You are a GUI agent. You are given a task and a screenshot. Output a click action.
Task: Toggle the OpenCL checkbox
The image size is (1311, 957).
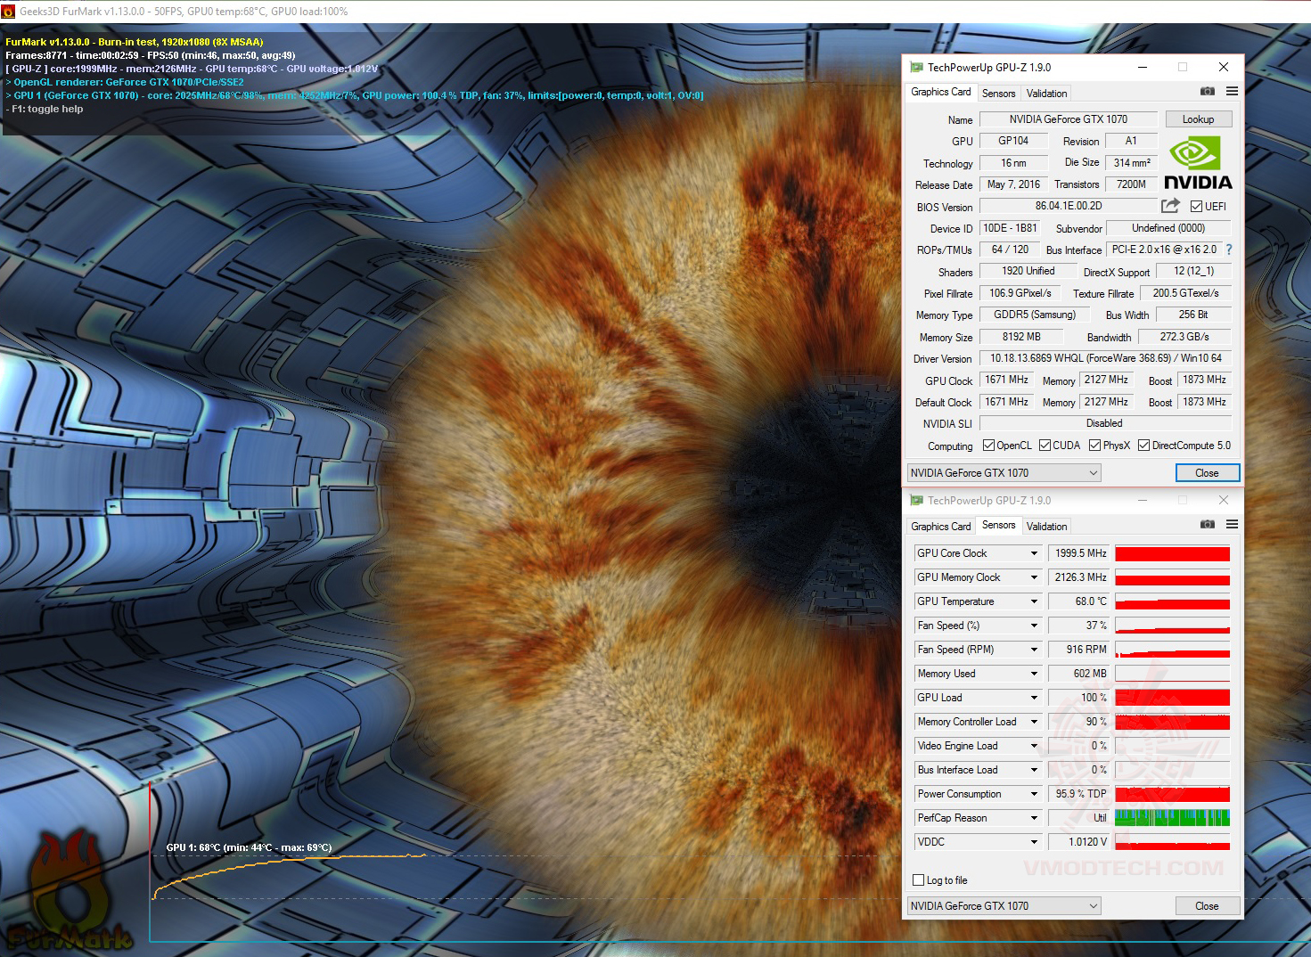point(988,446)
